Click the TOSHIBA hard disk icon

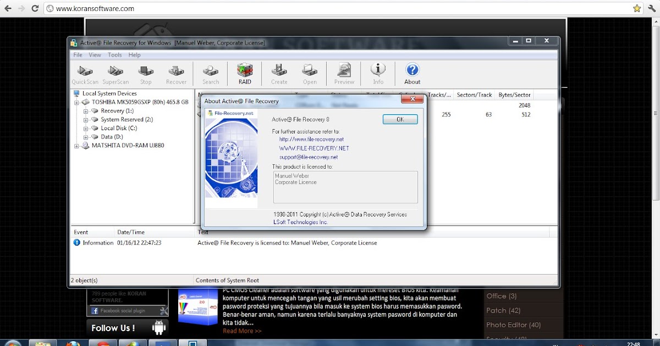(85, 102)
